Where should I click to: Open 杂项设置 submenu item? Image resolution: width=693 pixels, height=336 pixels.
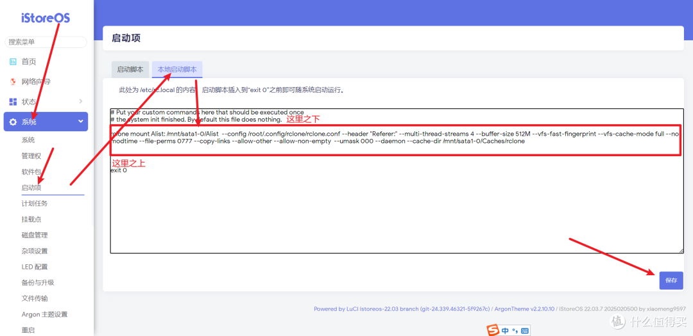[35, 251]
